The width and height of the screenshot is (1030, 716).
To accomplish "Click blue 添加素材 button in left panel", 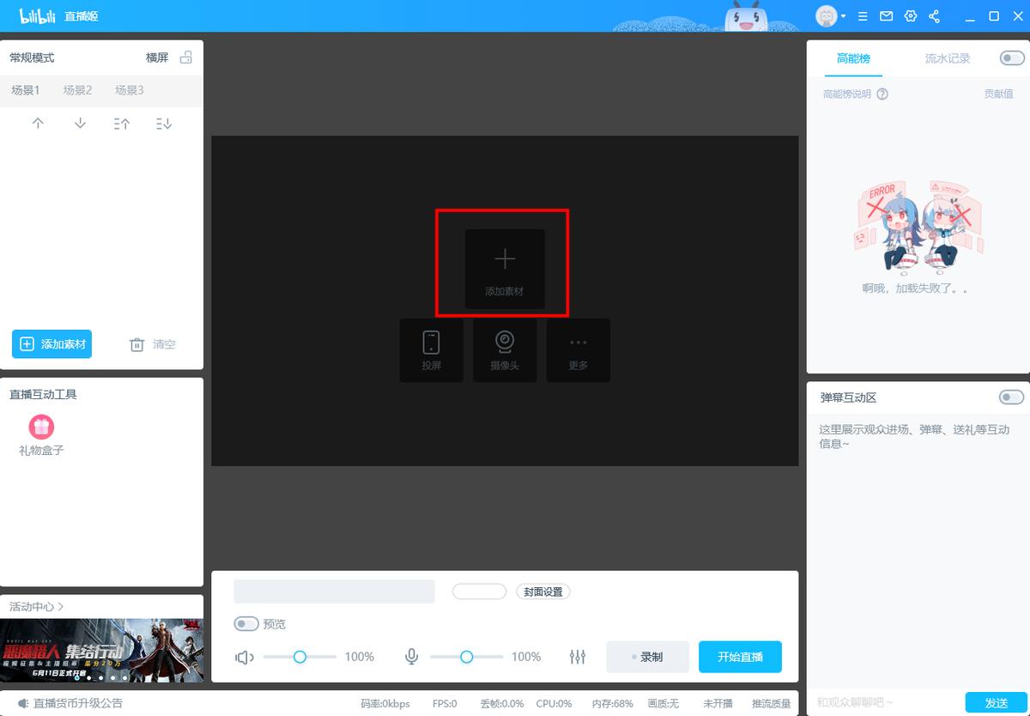I will coord(51,344).
